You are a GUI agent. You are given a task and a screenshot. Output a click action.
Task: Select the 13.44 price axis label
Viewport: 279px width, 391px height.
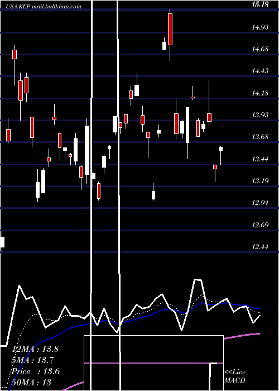tap(260, 159)
